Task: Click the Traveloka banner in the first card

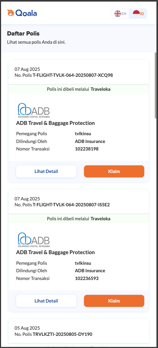Action: coord(79,89)
